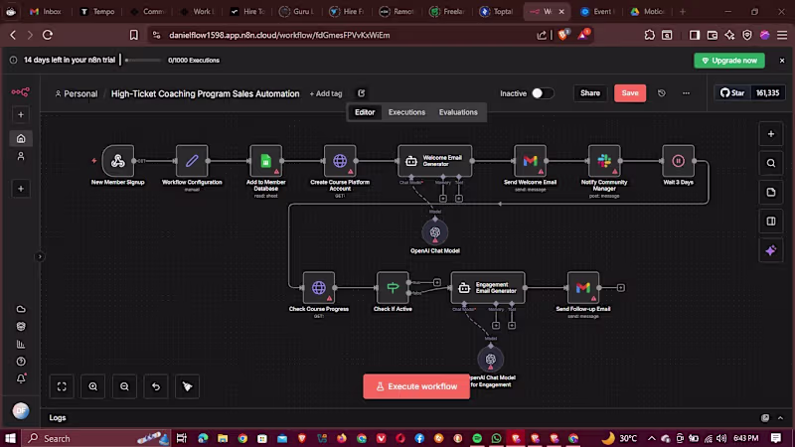The height and width of the screenshot is (447, 795).
Task: Open the notifications bell in sidebar
Action: click(21, 379)
